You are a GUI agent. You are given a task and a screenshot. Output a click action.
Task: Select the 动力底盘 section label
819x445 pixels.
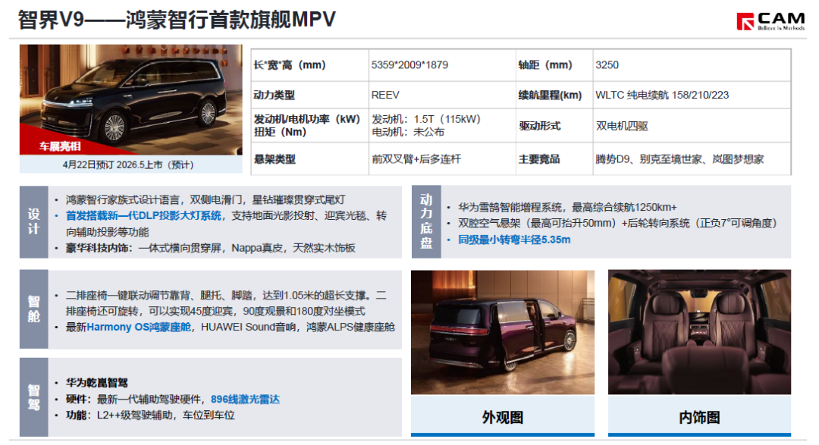pyautogui.click(x=426, y=222)
